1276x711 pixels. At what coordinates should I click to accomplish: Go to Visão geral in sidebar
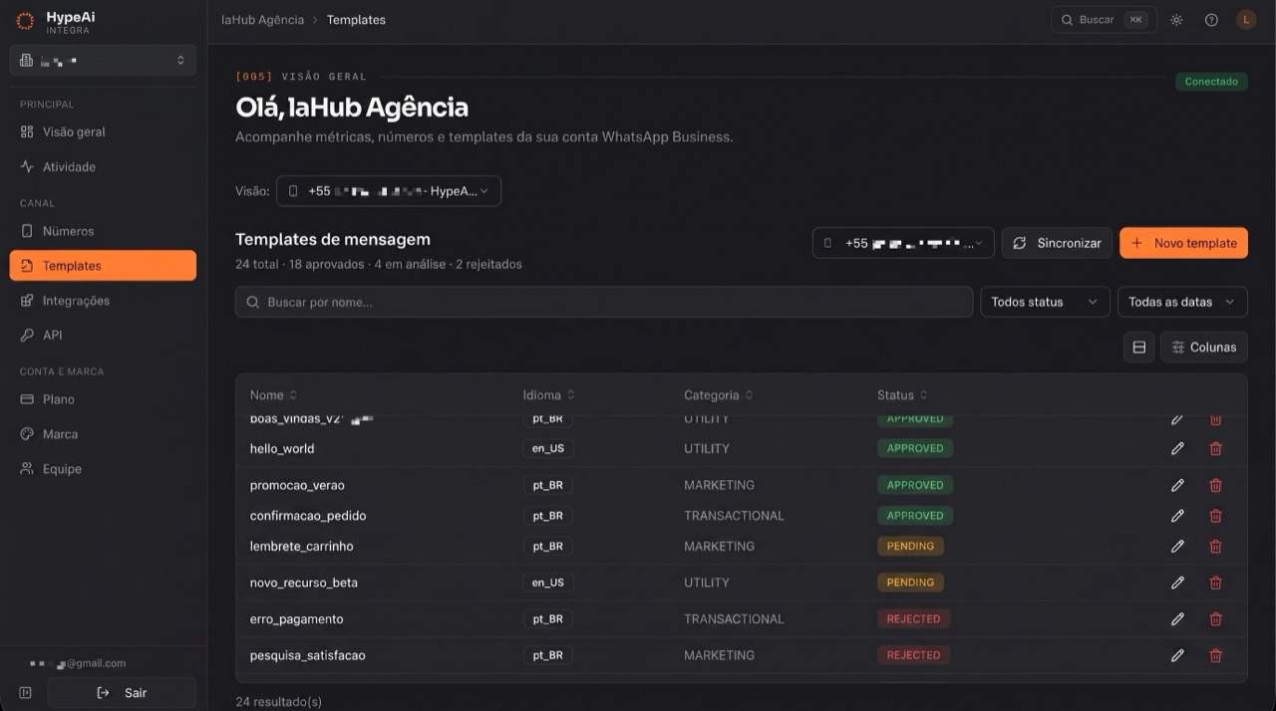[x=103, y=131]
